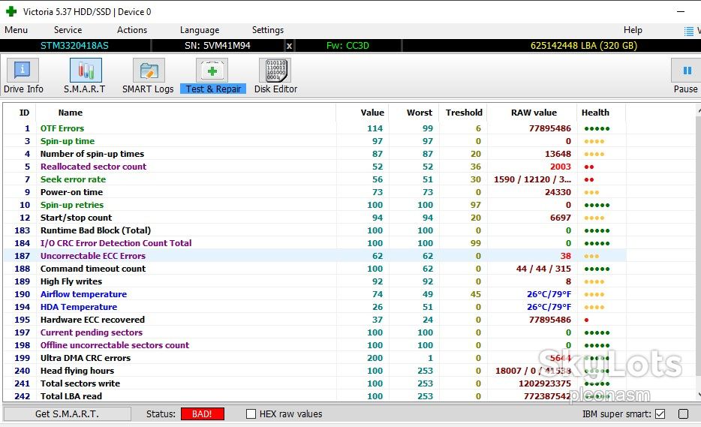The width and height of the screenshot is (701, 427).
Task: Select the Total sectors write row
Action: pyautogui.click(x=314, y=383)
